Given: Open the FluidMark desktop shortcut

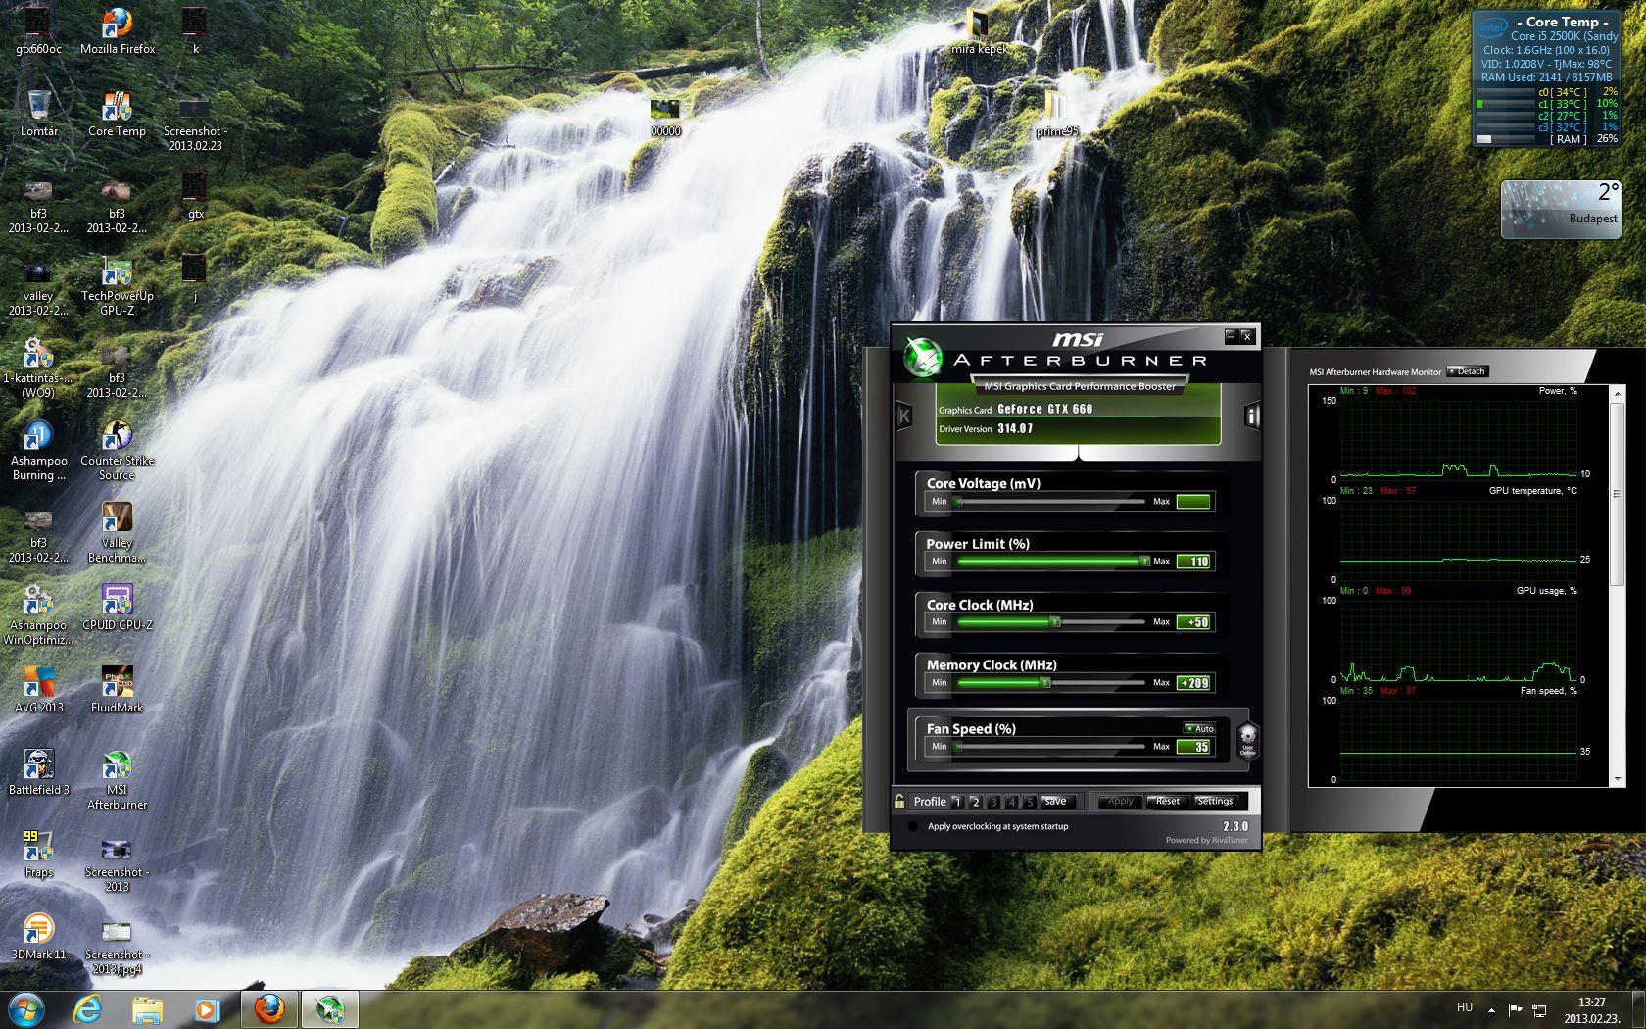Looking at the screenshot, I should coord(117,690).
